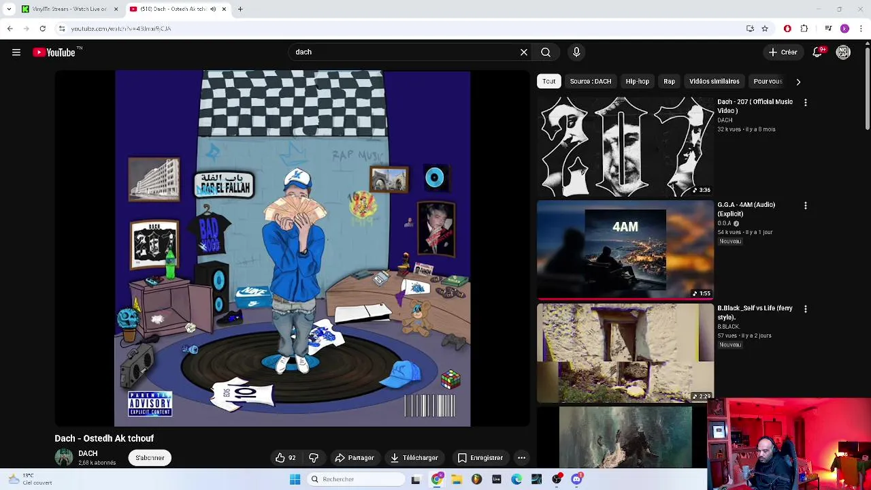Open the Créer button
Image resolution: width=871 pixels, height=490 pixels.
(x=783, y=52)
